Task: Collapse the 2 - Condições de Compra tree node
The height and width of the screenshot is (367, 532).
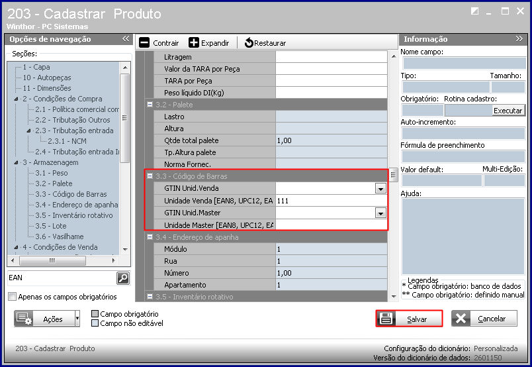Action: [16, 99]
